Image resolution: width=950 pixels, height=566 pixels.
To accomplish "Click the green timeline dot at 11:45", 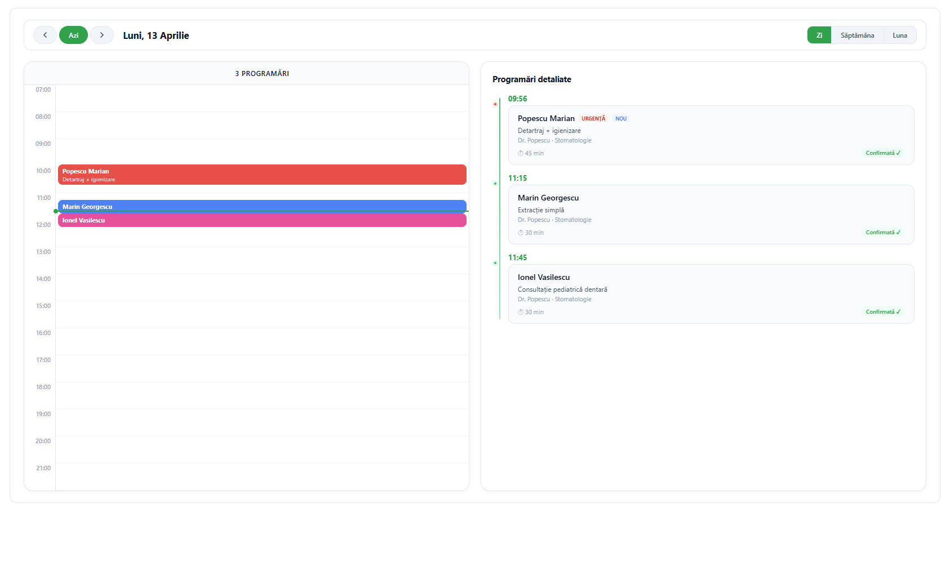I will (x=495, y=263).
